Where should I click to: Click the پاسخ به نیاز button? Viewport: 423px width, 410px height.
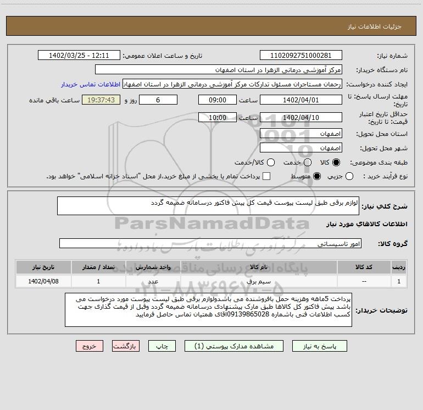tap(320, 346)
